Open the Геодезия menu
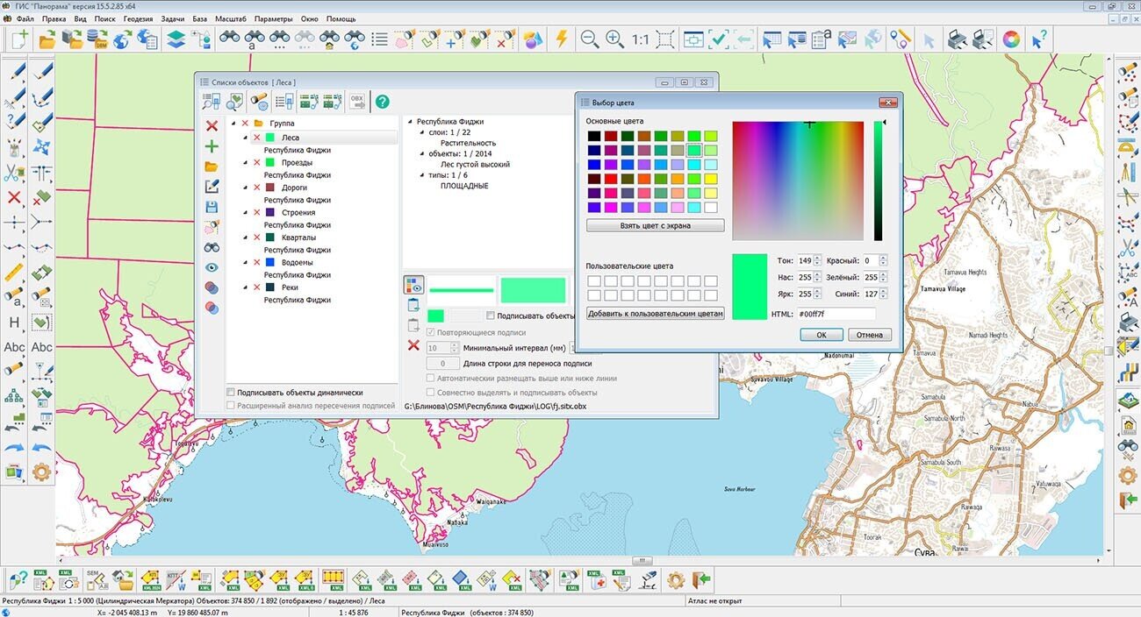Screen dimensions: 1141x617 [138, 18]
